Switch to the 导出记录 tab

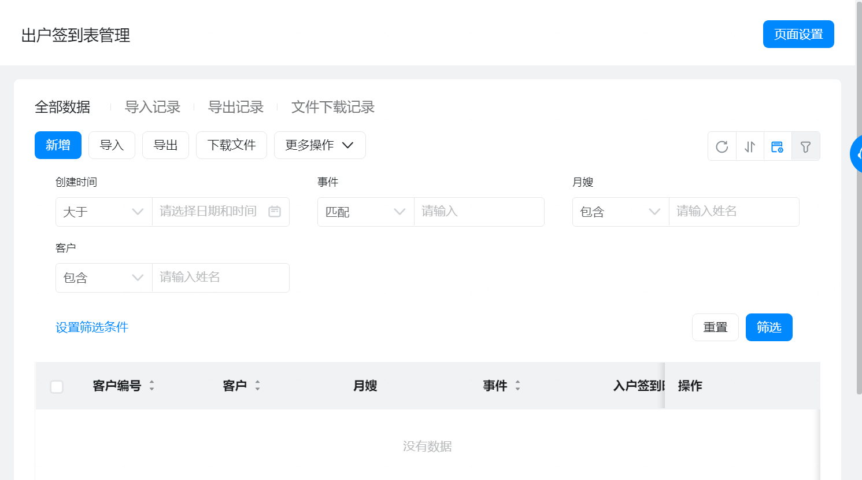coord(236,107)
